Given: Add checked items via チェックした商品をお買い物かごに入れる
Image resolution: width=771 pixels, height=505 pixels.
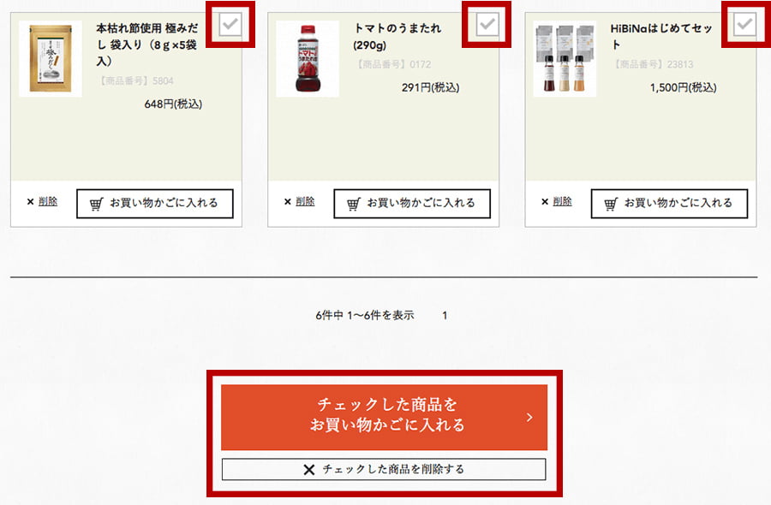Looking at the screenshot, I should tap(384, 417).
